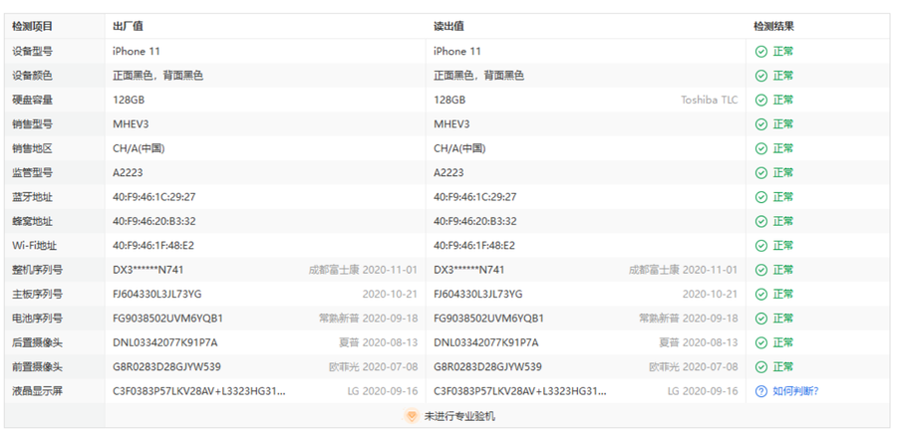The image size is (897, 434).
Task: Click the 正常 result text for 主板序列号
Action: [x=783, y=294]
